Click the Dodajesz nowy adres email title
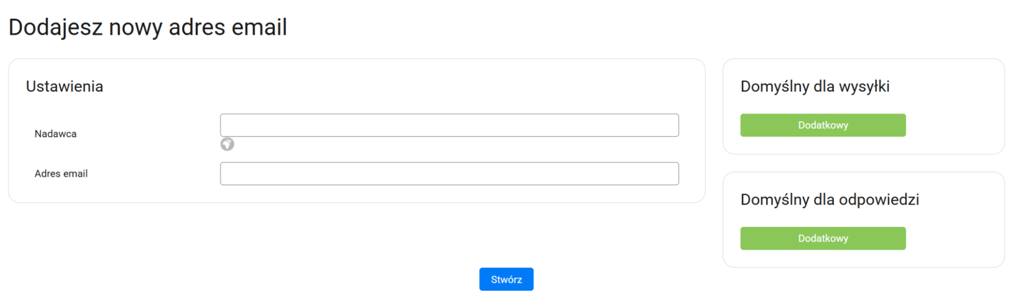The height and width of the screenshot is (302, 1015). click(x=148, y=27)
